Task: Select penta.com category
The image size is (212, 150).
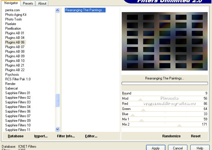Action: 12,10
